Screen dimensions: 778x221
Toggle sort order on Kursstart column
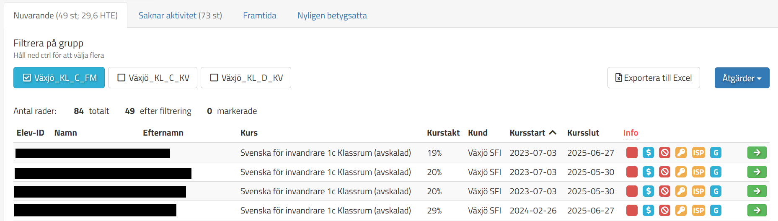(x=533, y=133)
